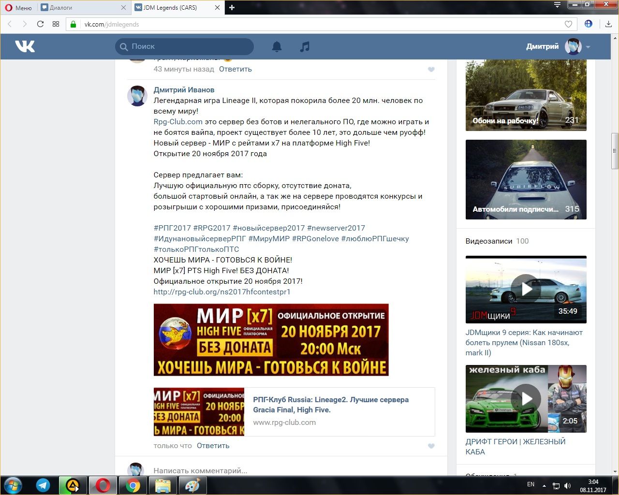Open a new browser tab
This screenshot has width=619, height=495.
232,7
